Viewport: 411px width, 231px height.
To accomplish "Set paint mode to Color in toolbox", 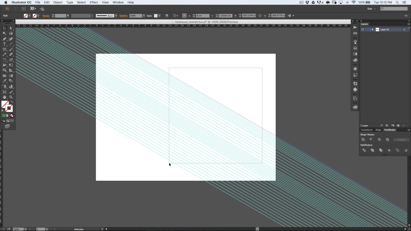I will click(x=4, y=116).
